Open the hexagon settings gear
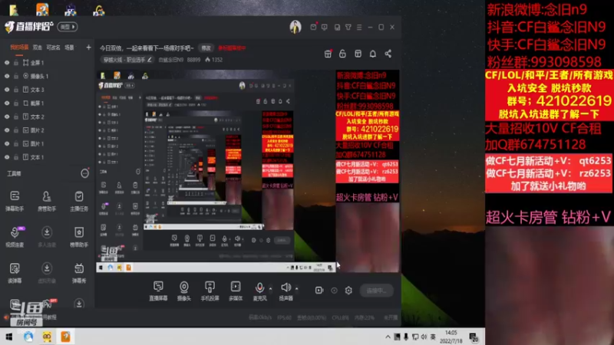 point(348,291)
